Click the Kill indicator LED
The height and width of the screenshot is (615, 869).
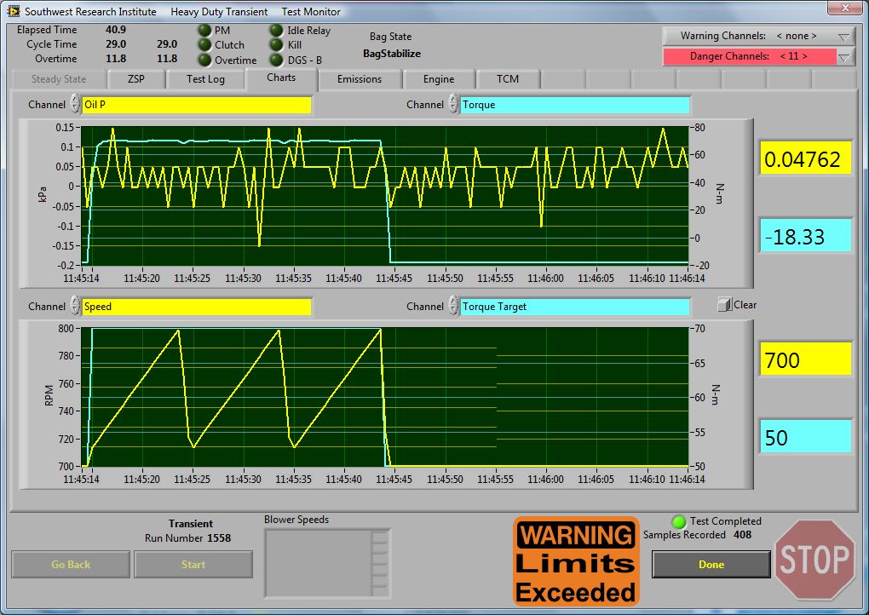coord(277,45)
